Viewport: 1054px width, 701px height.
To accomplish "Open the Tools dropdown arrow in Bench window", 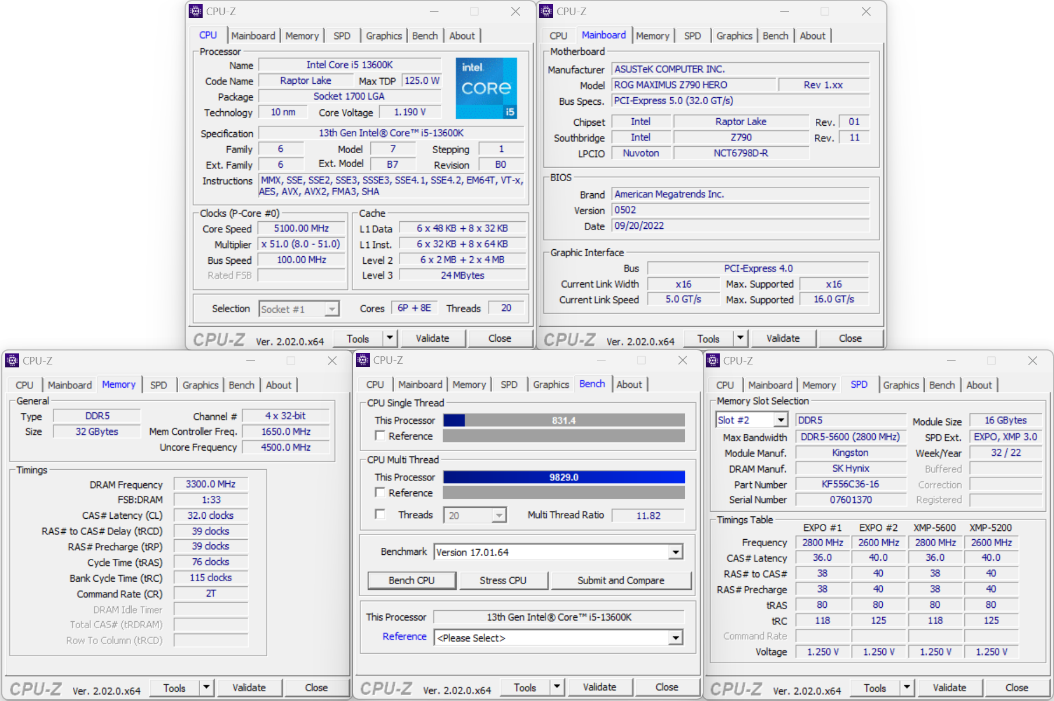I will point(557,688).
